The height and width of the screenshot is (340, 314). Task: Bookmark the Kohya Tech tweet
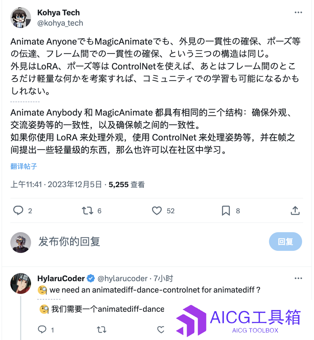(x=226, y=211)
